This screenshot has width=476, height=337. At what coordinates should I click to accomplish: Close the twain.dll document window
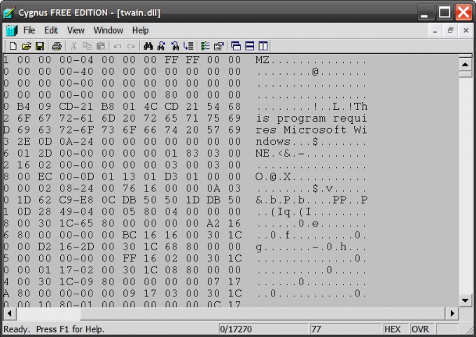point(465,31)
